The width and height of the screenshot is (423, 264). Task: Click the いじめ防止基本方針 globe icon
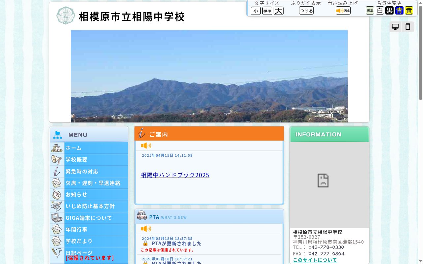point(57,206)
